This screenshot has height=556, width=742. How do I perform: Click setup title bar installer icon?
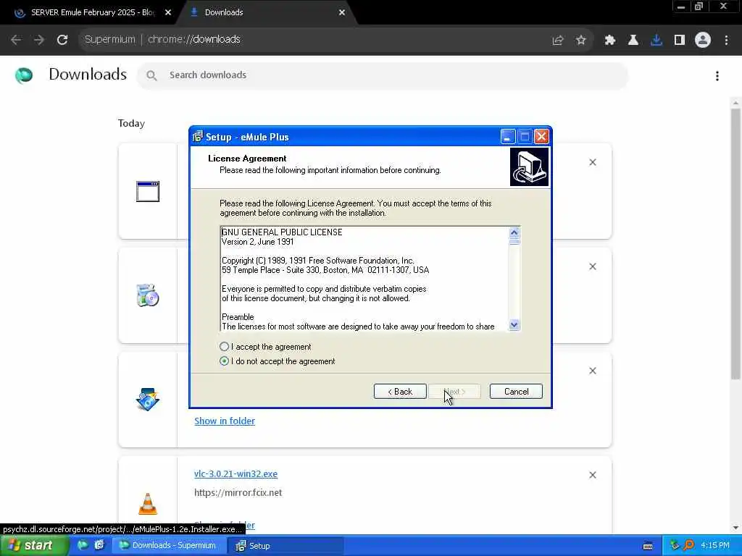(x=198, y=137)
